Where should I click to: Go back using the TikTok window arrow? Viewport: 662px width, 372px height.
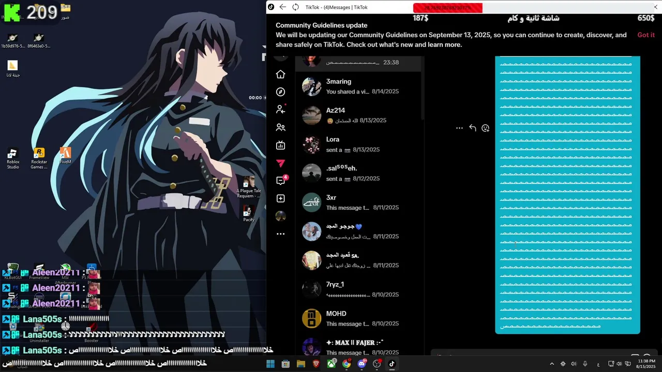282,7
